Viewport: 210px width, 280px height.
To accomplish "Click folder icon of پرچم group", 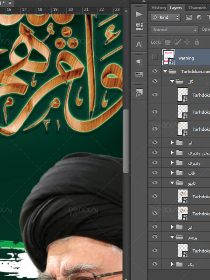I will (x=180, y=237).
